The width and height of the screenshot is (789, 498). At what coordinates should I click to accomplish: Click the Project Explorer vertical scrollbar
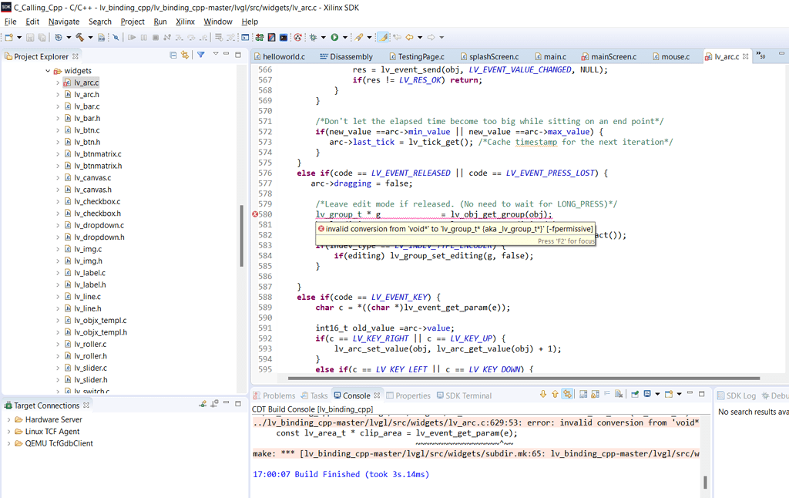tap(241, 235)
